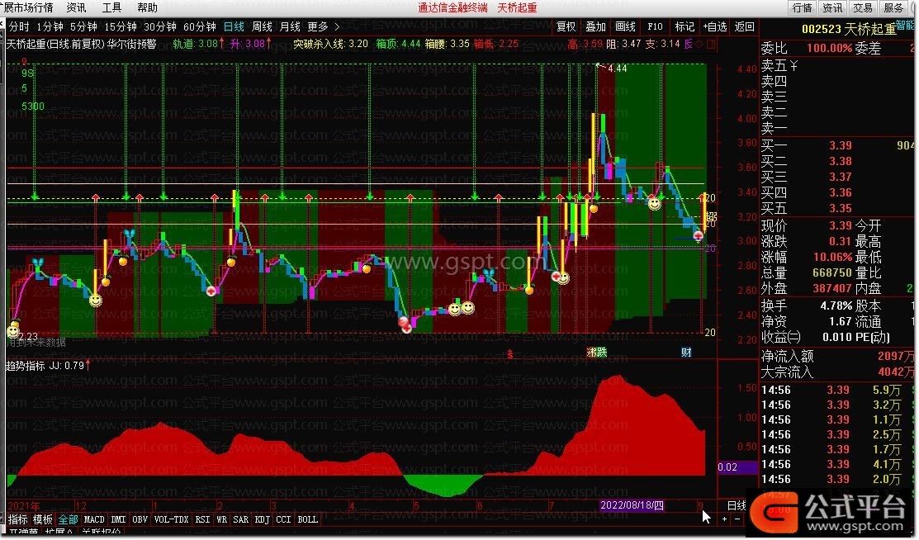Select the 模板 tab at bottom

pos(43,519)
